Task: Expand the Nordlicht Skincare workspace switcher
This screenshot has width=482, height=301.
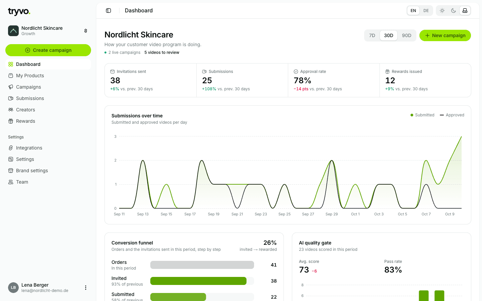Action: (86, 31)
